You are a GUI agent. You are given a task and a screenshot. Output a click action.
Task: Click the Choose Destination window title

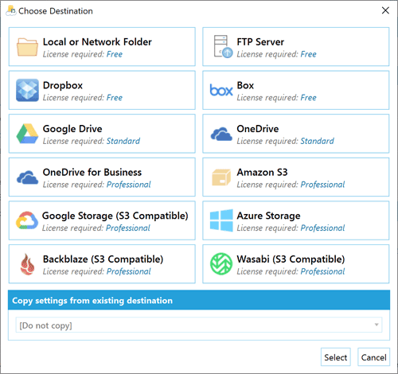[x=56, y=11]
